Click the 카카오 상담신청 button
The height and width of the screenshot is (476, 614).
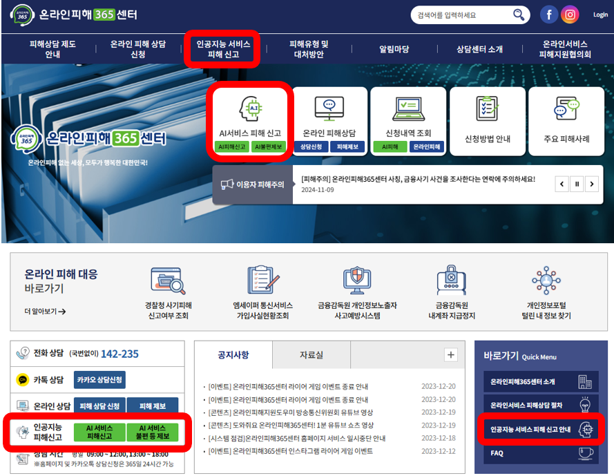[101, 380]
